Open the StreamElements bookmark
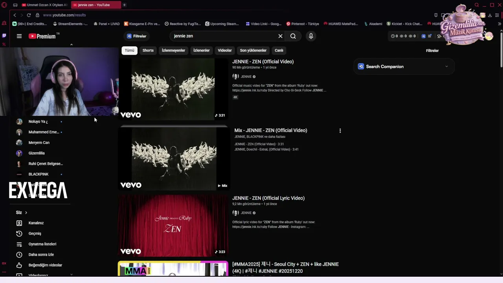The image size is (503, 283). [70, 24]
